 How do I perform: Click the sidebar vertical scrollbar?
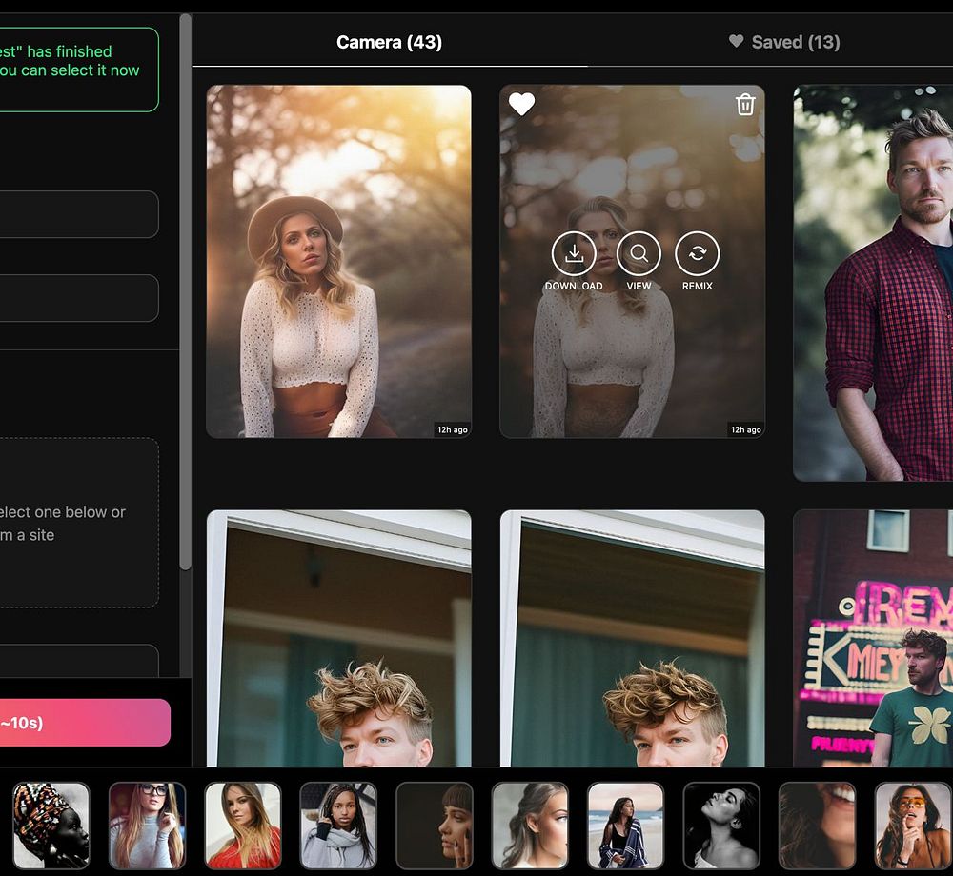186,291
